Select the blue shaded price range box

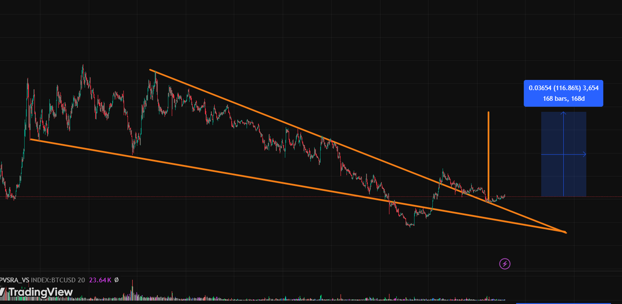coord(563,154)
